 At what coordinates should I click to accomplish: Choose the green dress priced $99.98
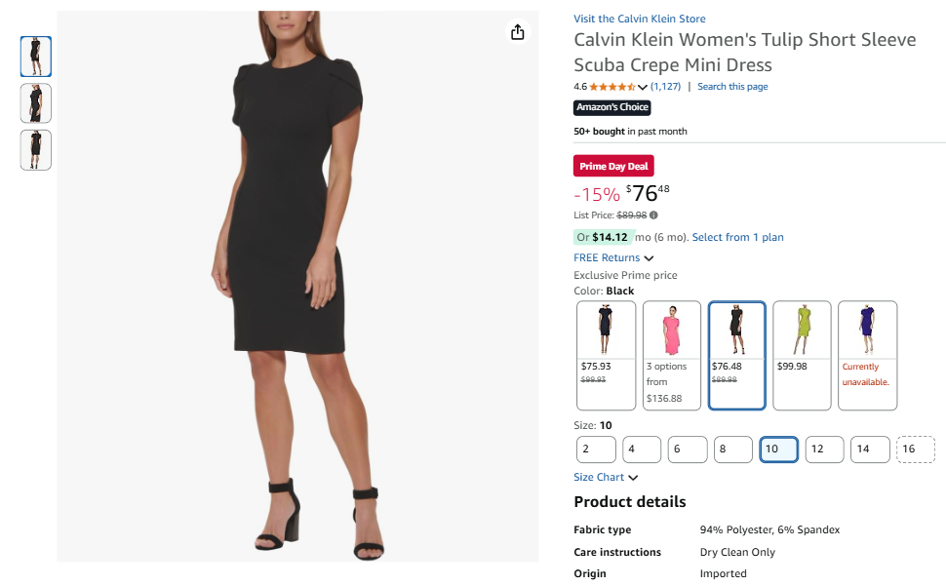[x=802, y=356]
